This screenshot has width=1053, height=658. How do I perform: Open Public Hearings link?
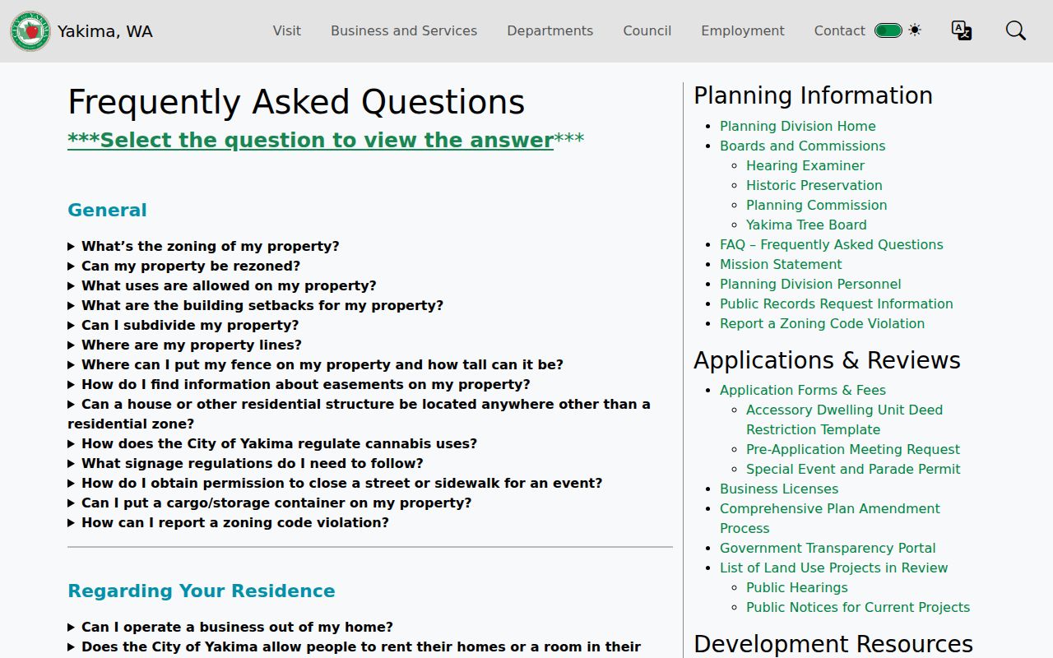click(x=797, y=587)
